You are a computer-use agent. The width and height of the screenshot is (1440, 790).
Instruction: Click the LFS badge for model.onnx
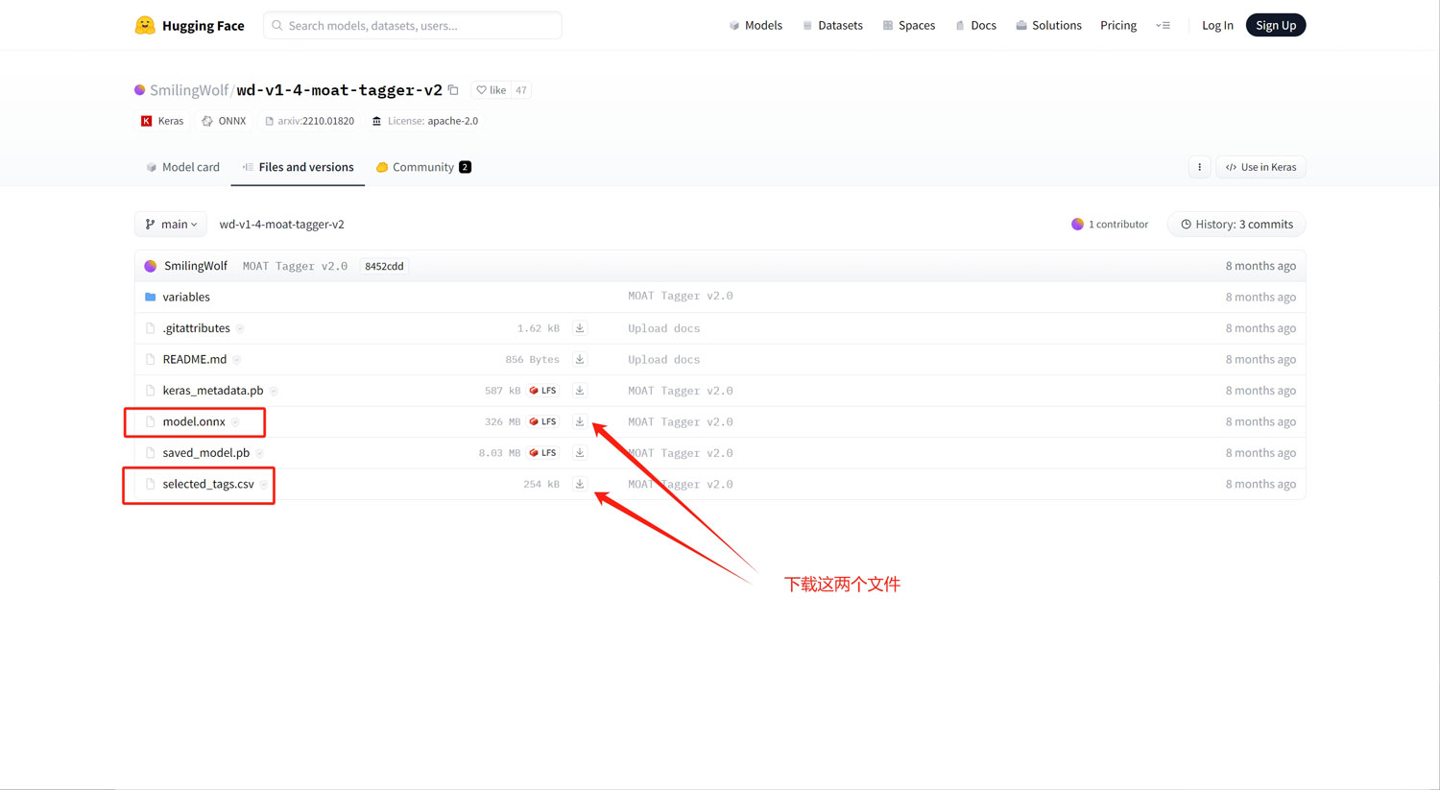coord(543,421)
